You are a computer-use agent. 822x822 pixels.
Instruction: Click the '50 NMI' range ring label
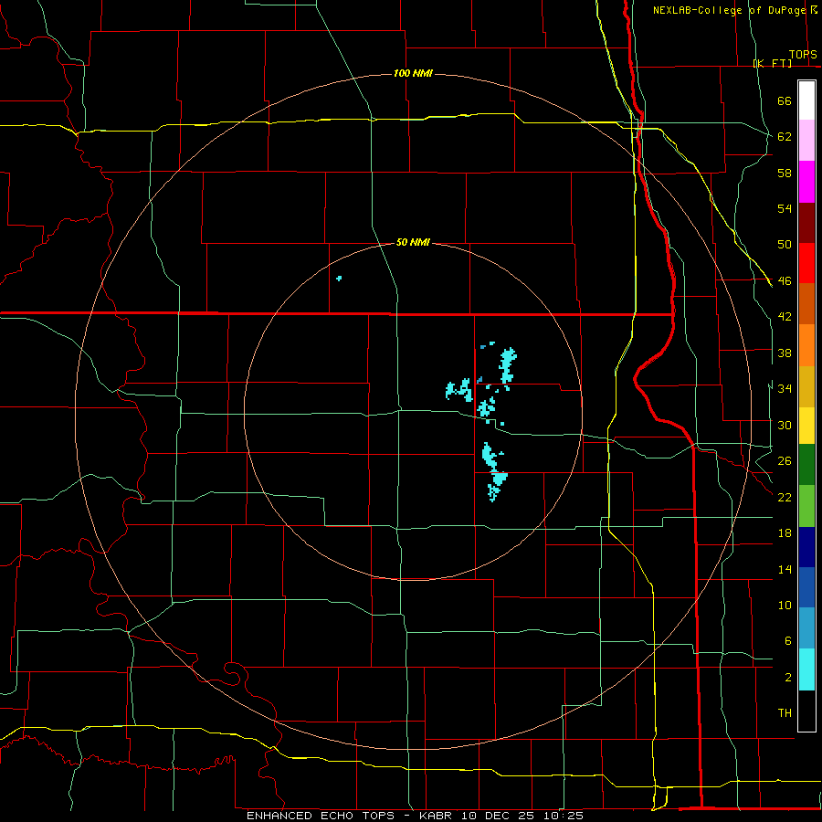click(x=413, y=242)
